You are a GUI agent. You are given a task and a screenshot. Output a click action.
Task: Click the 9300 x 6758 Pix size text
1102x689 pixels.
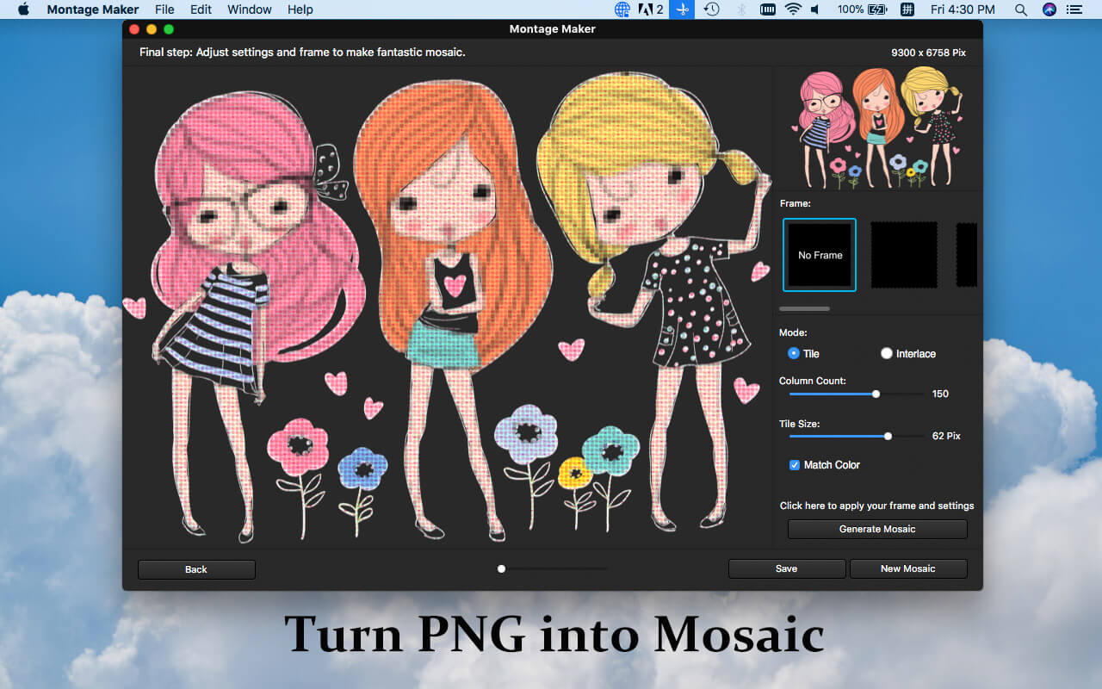click(x=928, y=53)
